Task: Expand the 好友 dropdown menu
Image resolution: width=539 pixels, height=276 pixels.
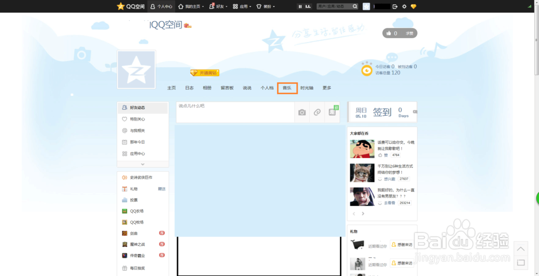Action: [219, 6]
